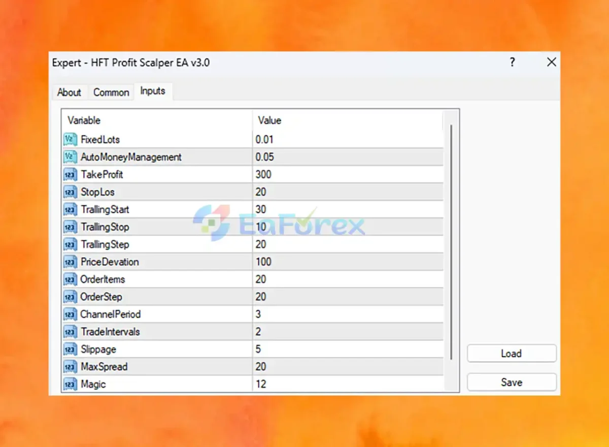
Task: Click the OrderStep variable name
Action: 101,297
